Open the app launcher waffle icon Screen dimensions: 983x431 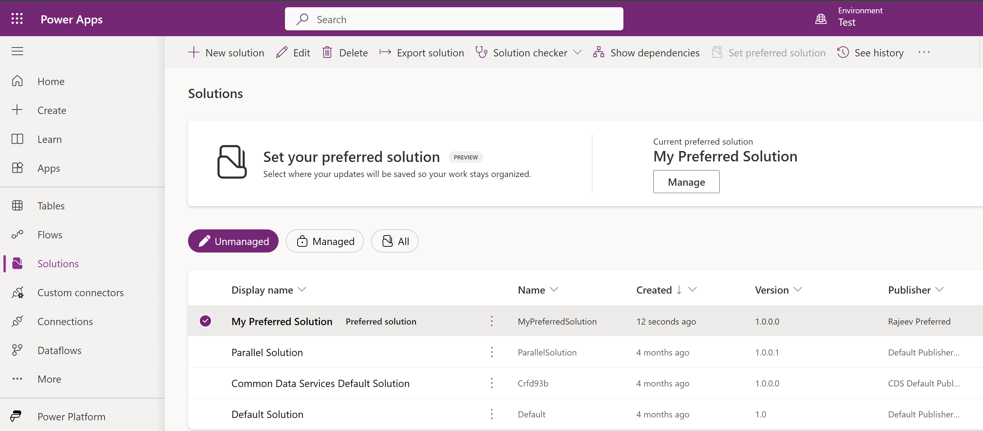click(17, 19)
